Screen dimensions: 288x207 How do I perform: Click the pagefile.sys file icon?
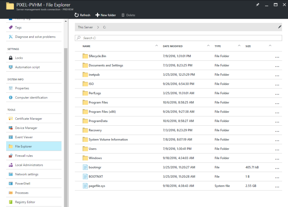tap(85, 186)
